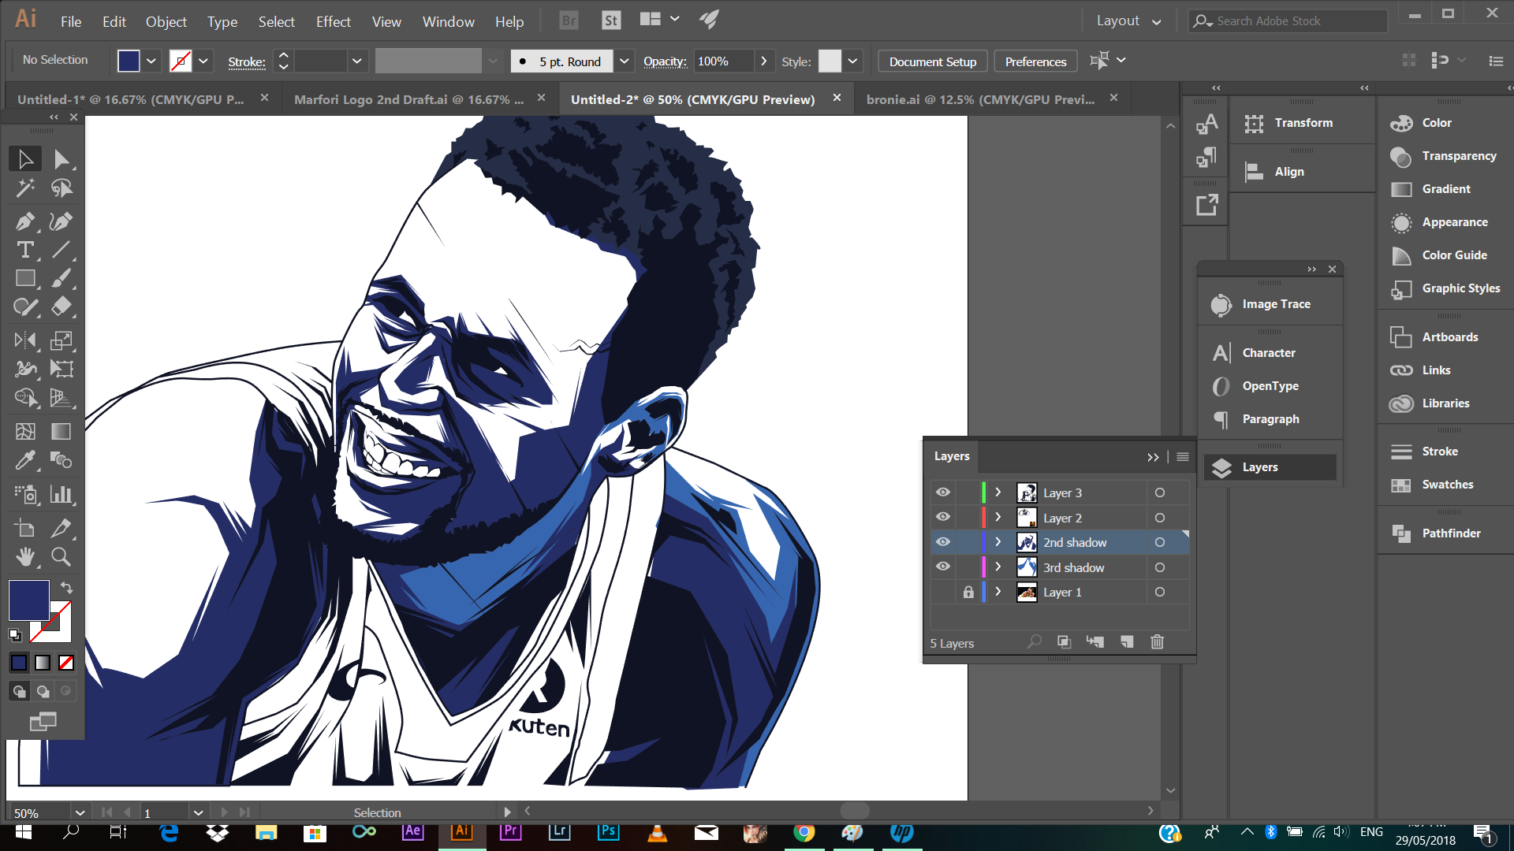Create new layer in Layers panel
Screen dimensions: 1514x851
[x=1127, y=642]
